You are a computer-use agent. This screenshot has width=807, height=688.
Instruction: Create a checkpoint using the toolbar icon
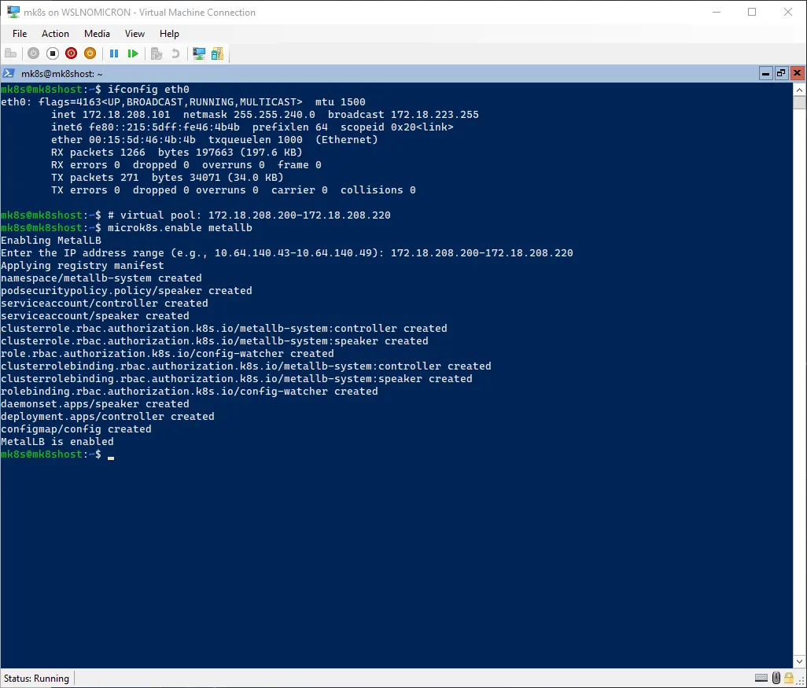click(157, 53)
